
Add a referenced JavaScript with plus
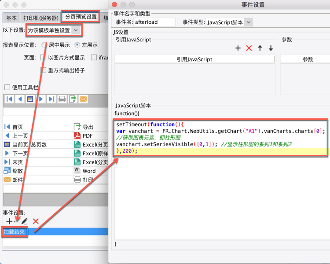[x=238, y=48]
